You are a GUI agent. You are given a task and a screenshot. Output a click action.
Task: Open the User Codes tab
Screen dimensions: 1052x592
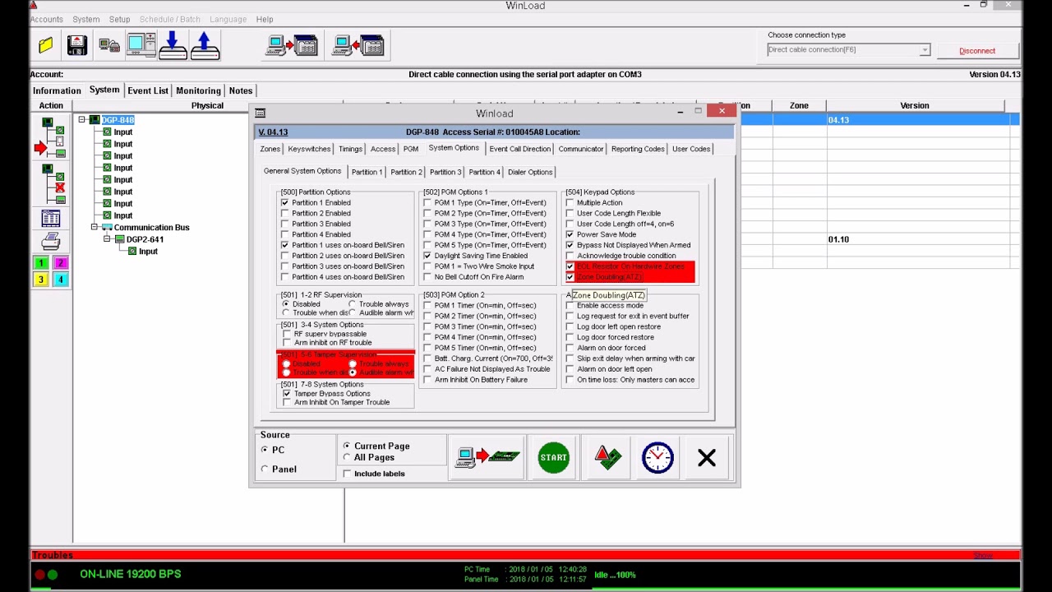pyautogui.click(x=691, y=149)
